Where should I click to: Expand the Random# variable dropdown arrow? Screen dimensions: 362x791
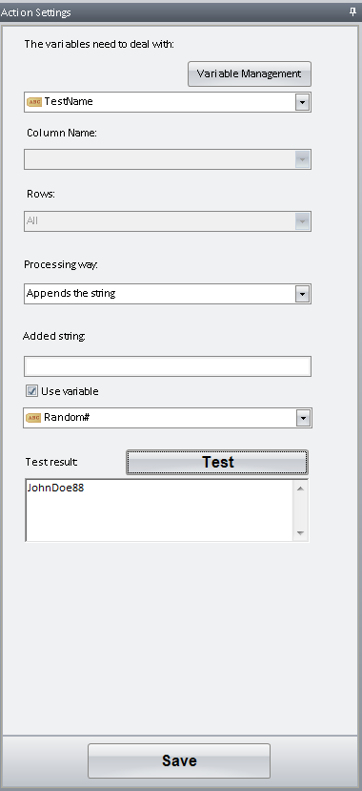(303, 418)
